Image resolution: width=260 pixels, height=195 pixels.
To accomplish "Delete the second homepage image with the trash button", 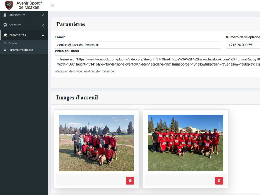I will tap(219, 180).
